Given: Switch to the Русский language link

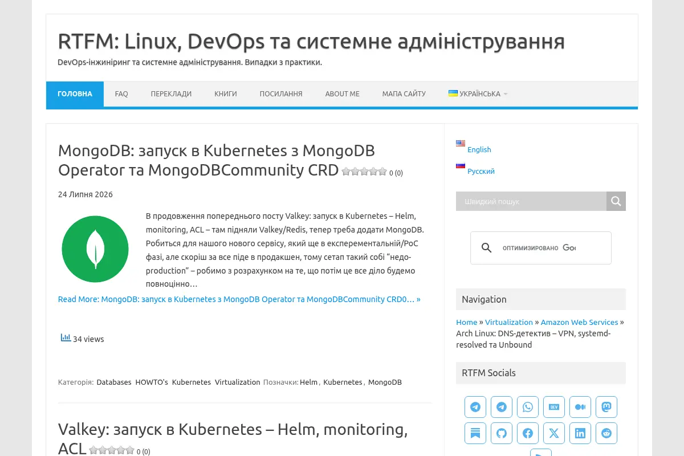Looking at the screenshot, I should pyautogui.click(x=481, y=171).
